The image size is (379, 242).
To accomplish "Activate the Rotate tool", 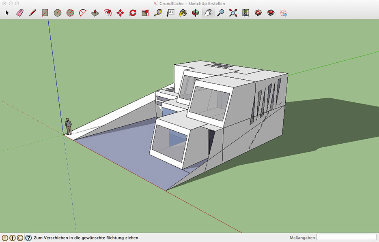I will point(133,13).
